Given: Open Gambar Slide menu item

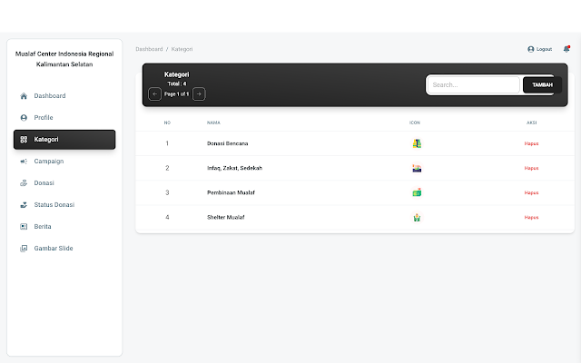Looking at the screenshot, I should pos(64,249).
